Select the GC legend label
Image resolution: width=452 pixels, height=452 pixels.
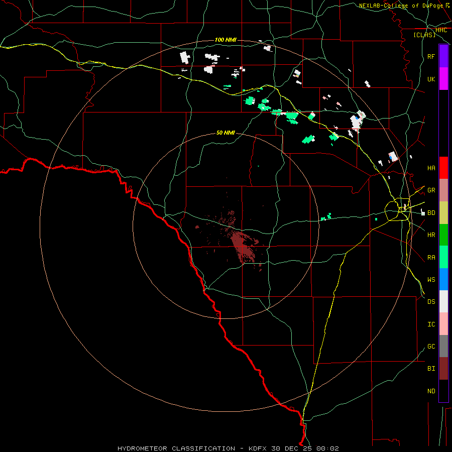[x=431, y=346]
